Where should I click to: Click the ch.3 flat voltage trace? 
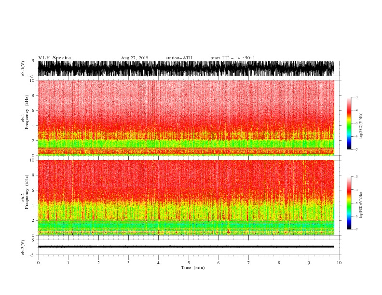(186, 247)
